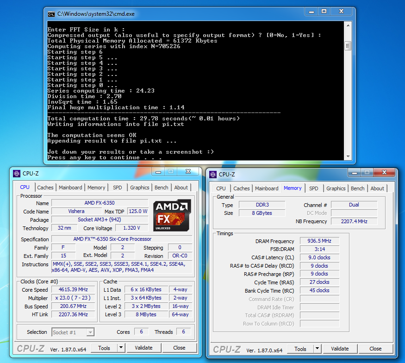
Task: Minimize the cmd.exe window
Action: click(312, 12)
